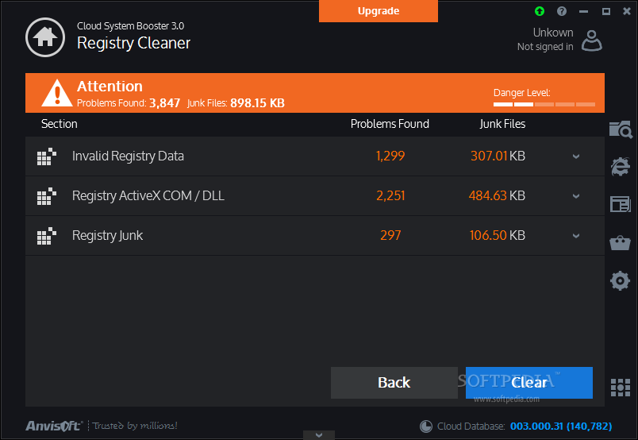Click the Cloud Database version 003.000.31 link

561,426
